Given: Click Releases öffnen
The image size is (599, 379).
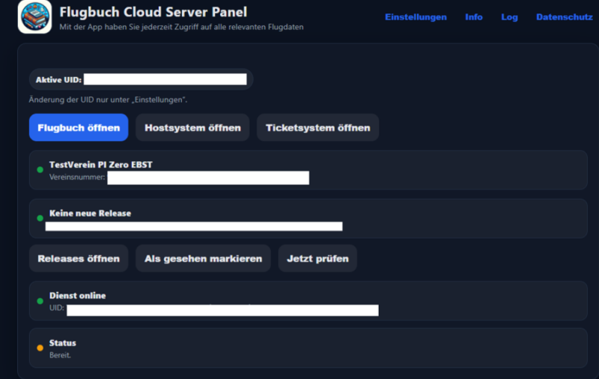Looking at the screenshot, I should click(79, 258).
